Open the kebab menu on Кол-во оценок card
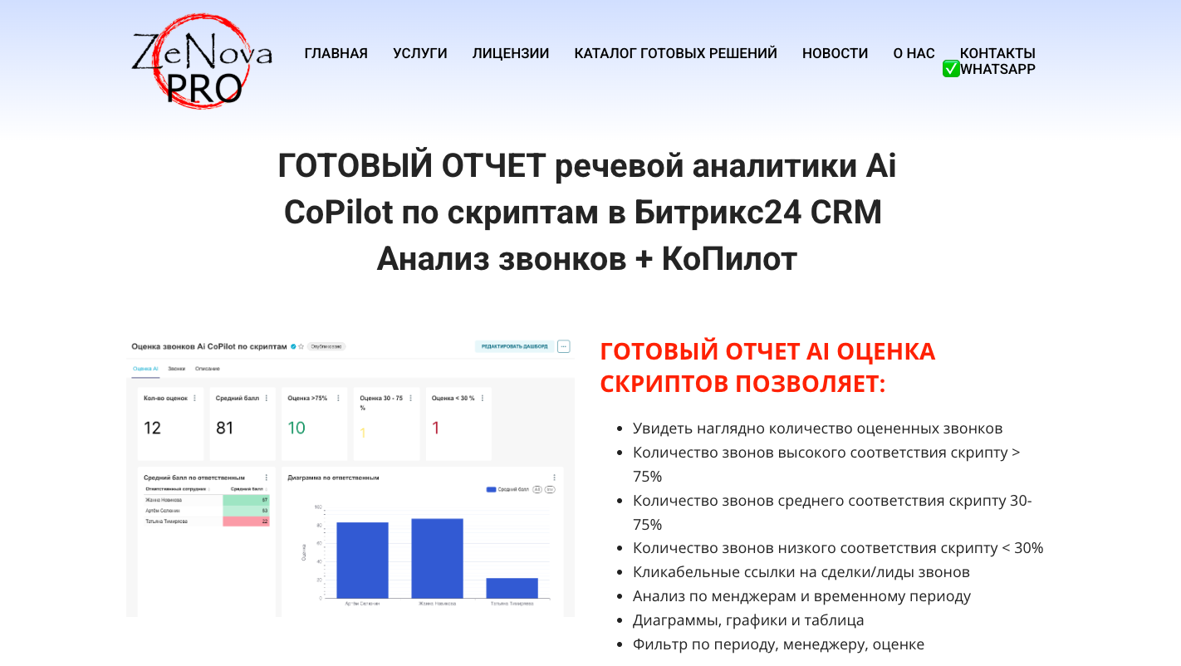The width and height of the screenshot is (1181, 666). [x=195, y=399]
